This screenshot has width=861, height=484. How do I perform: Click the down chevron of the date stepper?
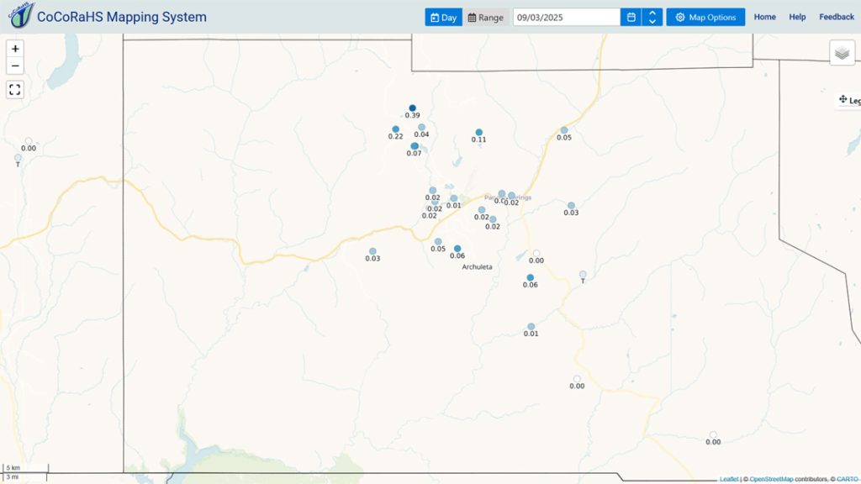[x=652, y=21]
